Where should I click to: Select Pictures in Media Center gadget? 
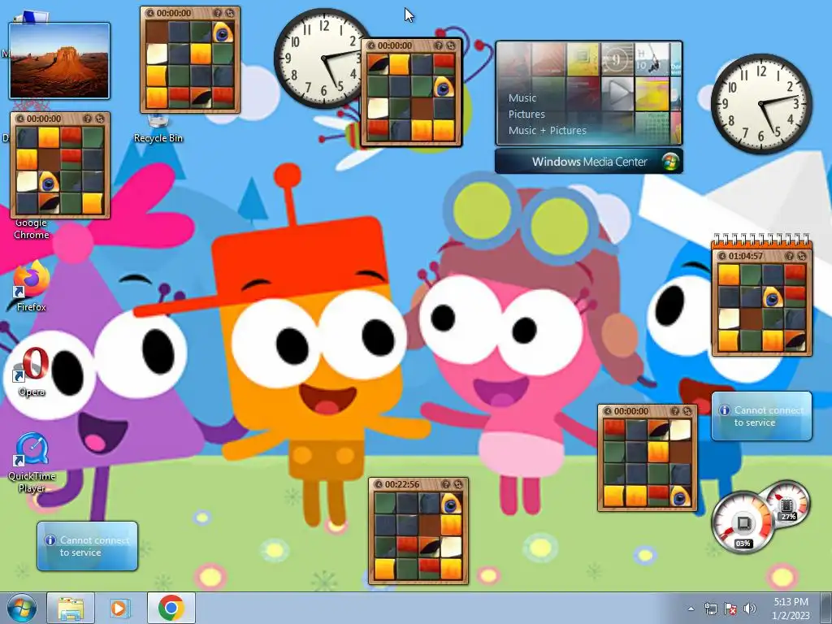(526, 114)
